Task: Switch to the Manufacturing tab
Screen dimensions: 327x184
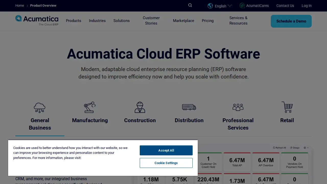Action: click(90, 120)
